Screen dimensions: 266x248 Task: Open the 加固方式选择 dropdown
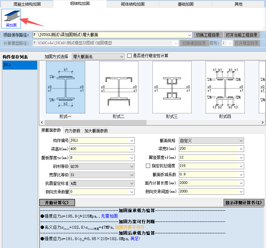[x=98, y=57]
